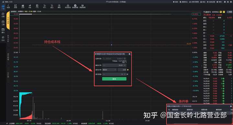
Task: Click the lowest sell row (sell level five) in the order book
Action: [x=217, y=21]
